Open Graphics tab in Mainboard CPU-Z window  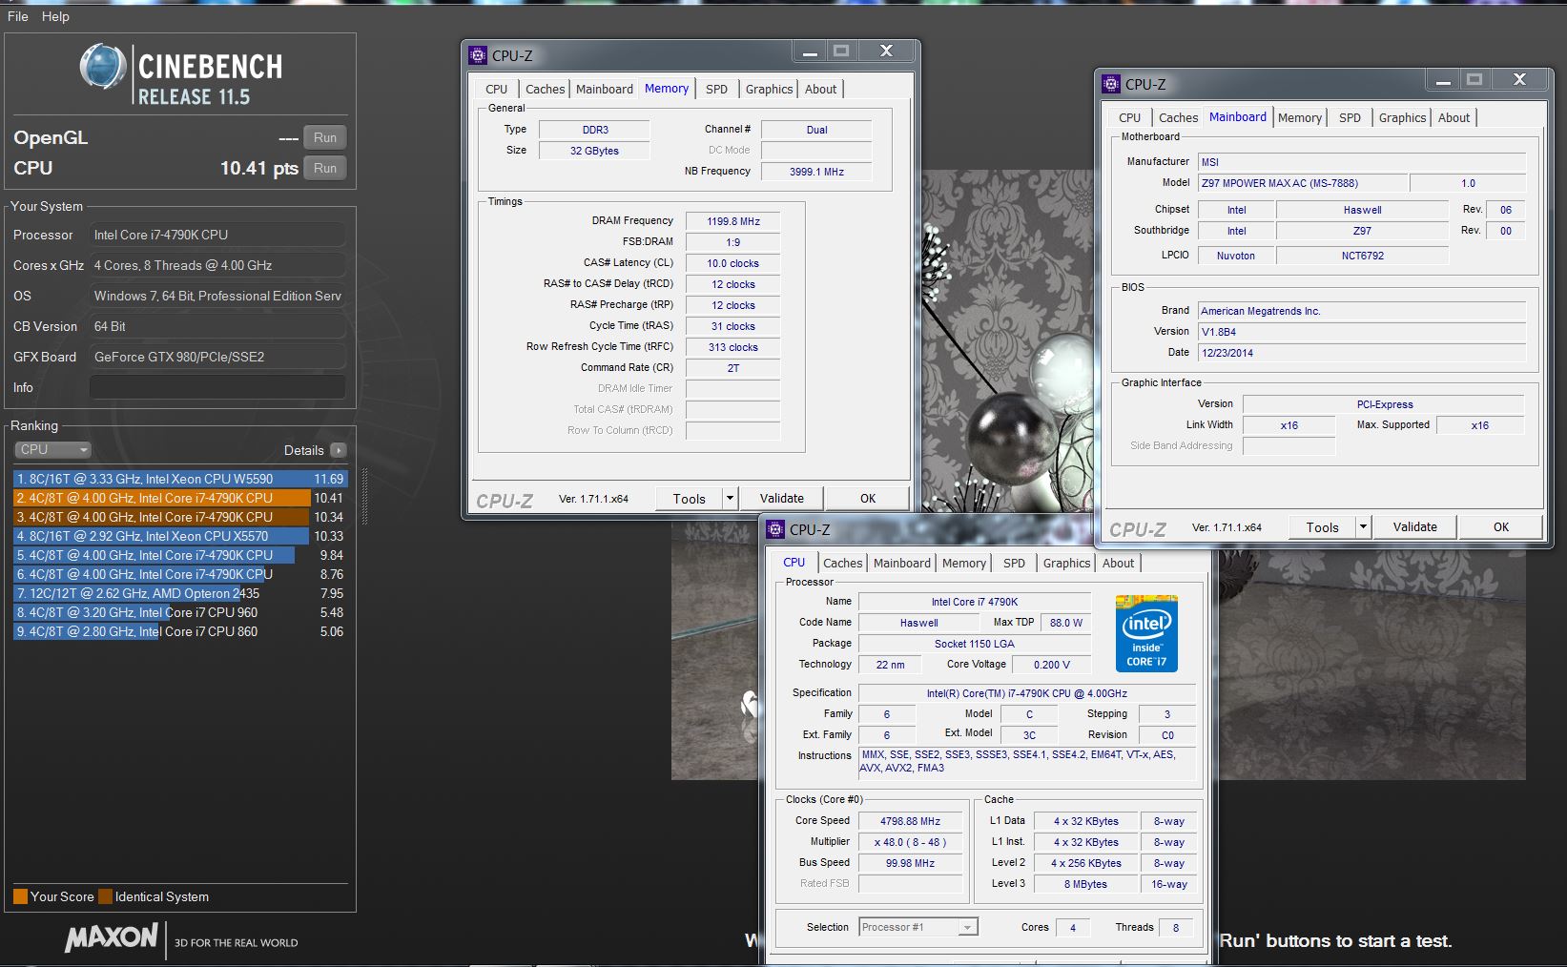tap(1402, 117)
